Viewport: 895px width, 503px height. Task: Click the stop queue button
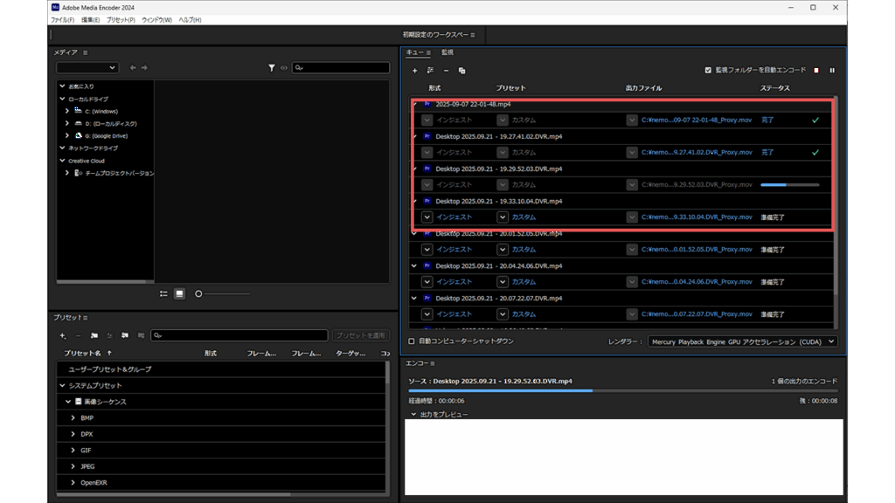click(x=816, y=71)
